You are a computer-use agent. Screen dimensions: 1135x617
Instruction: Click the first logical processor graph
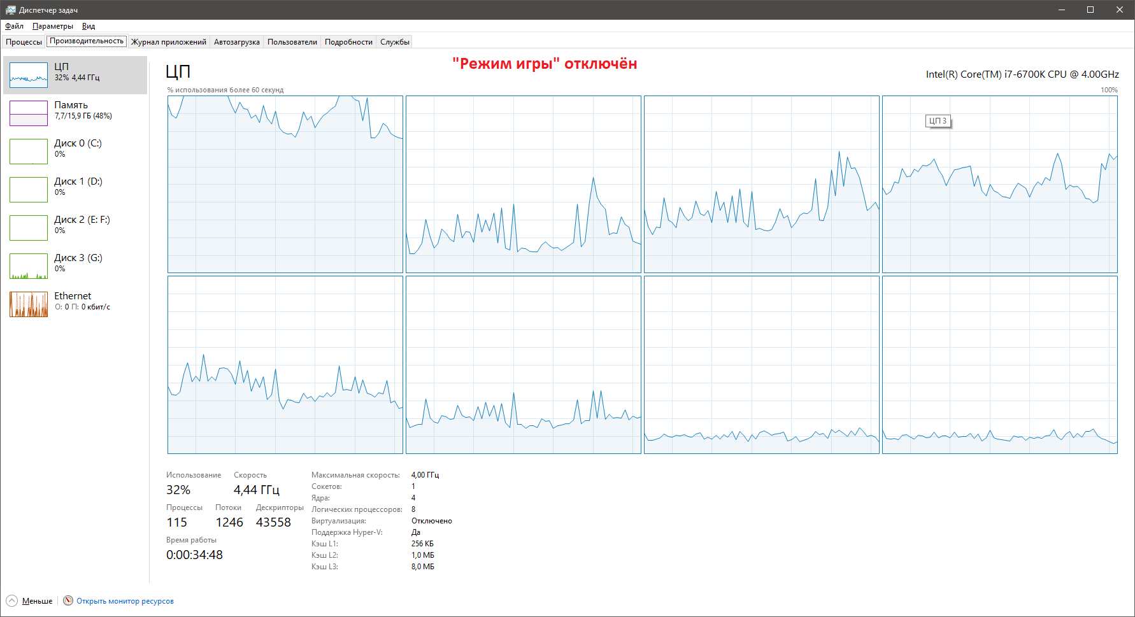pyautogui.click(x=285, y=185)
